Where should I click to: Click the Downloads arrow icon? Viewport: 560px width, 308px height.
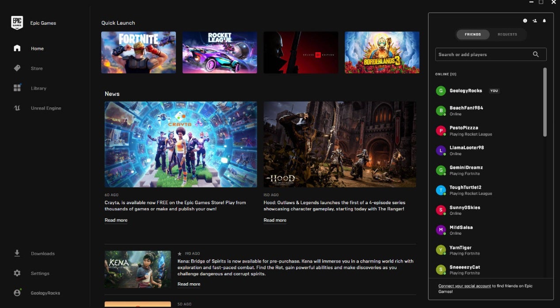(17, 253)
